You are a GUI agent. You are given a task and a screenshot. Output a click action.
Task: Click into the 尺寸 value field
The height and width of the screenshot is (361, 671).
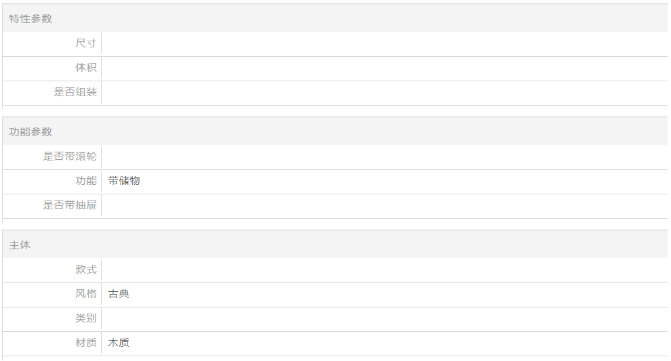click(x=384, y=44)
